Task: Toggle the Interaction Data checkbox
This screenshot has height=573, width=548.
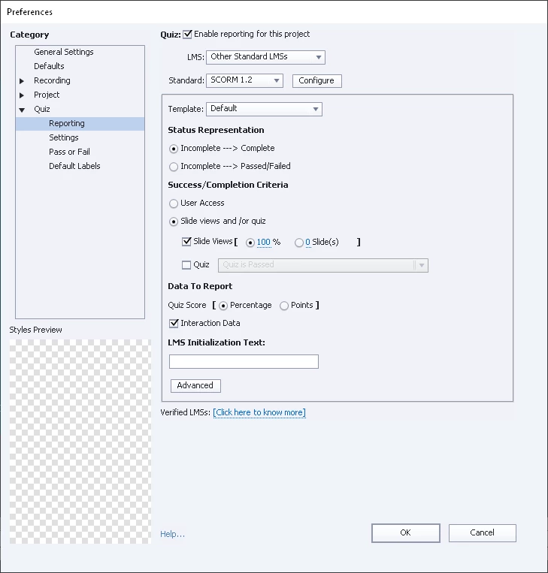Action: coord(174,324)
